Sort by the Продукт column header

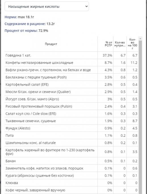51,44
